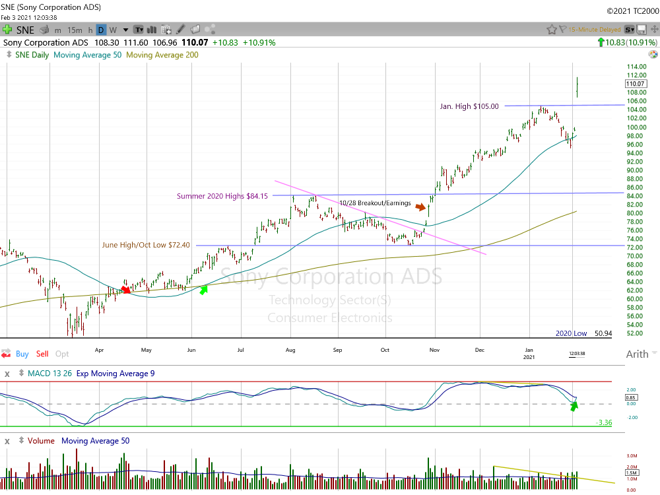Click the Volume indicator label
Screen dimensions: 660x495
click(x=41, y=441)
